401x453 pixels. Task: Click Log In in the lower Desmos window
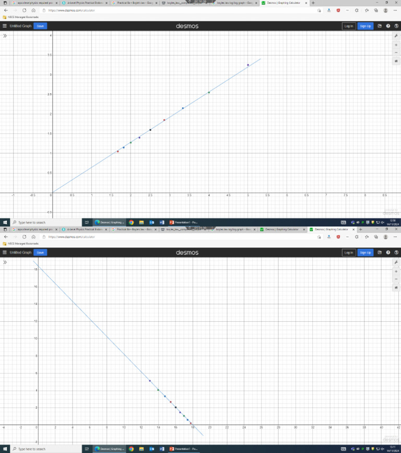pyautogui.click(x=349, y=253)
